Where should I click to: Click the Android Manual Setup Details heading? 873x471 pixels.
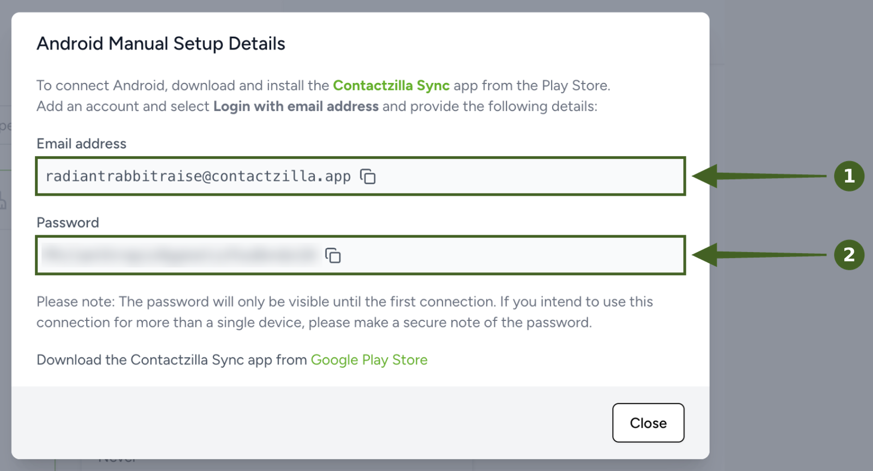click(161, 44)
